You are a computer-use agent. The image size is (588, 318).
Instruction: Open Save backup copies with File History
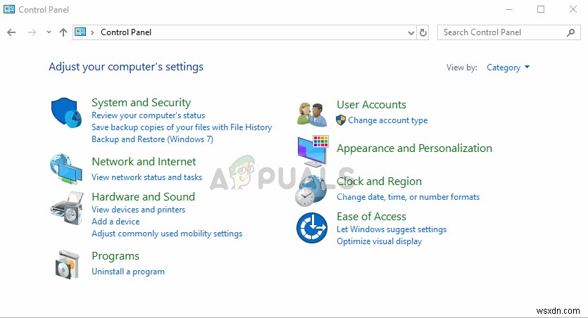[182, 127]
